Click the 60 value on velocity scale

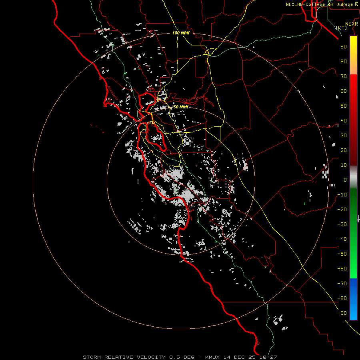tap(344, 91)
